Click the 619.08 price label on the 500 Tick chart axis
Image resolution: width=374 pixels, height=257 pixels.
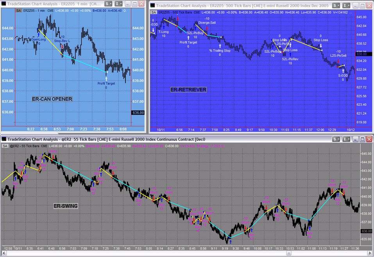361,122
